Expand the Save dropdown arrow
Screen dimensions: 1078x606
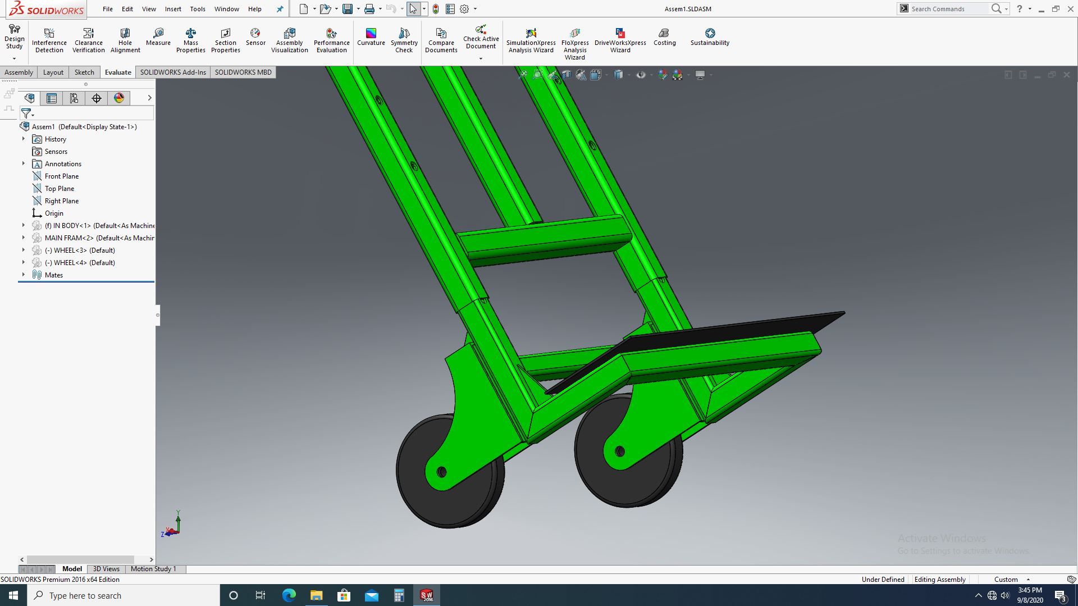pyautogui.click(x=358, y=9)
